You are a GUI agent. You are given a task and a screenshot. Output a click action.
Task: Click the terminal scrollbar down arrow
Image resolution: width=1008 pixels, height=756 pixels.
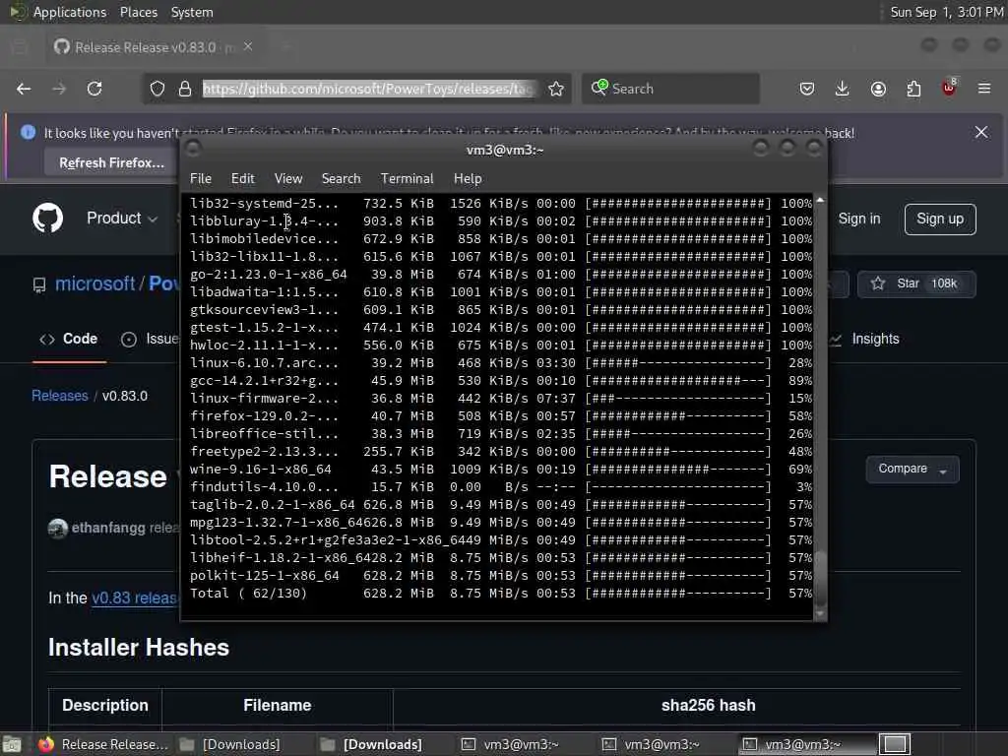(820, 614)
